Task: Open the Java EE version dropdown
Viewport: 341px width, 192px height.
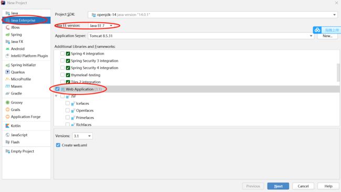Action: pyautogui.click(x=101, y=26)
